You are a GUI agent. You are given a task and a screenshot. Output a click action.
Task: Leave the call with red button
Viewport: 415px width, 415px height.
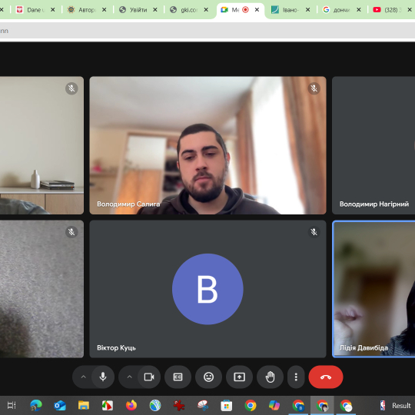[x=326, y=377]
